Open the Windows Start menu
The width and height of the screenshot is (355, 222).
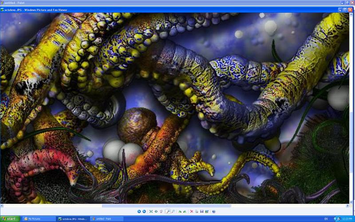click(x=10, y=219)
